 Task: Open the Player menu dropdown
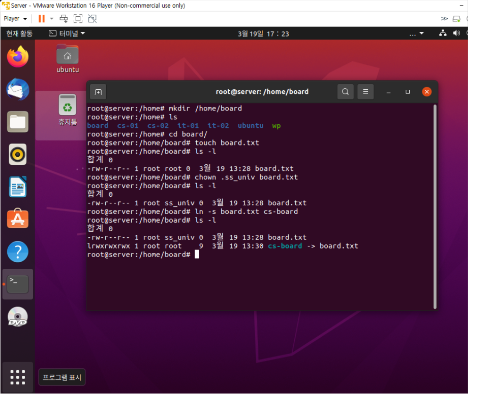click(15, 19)
